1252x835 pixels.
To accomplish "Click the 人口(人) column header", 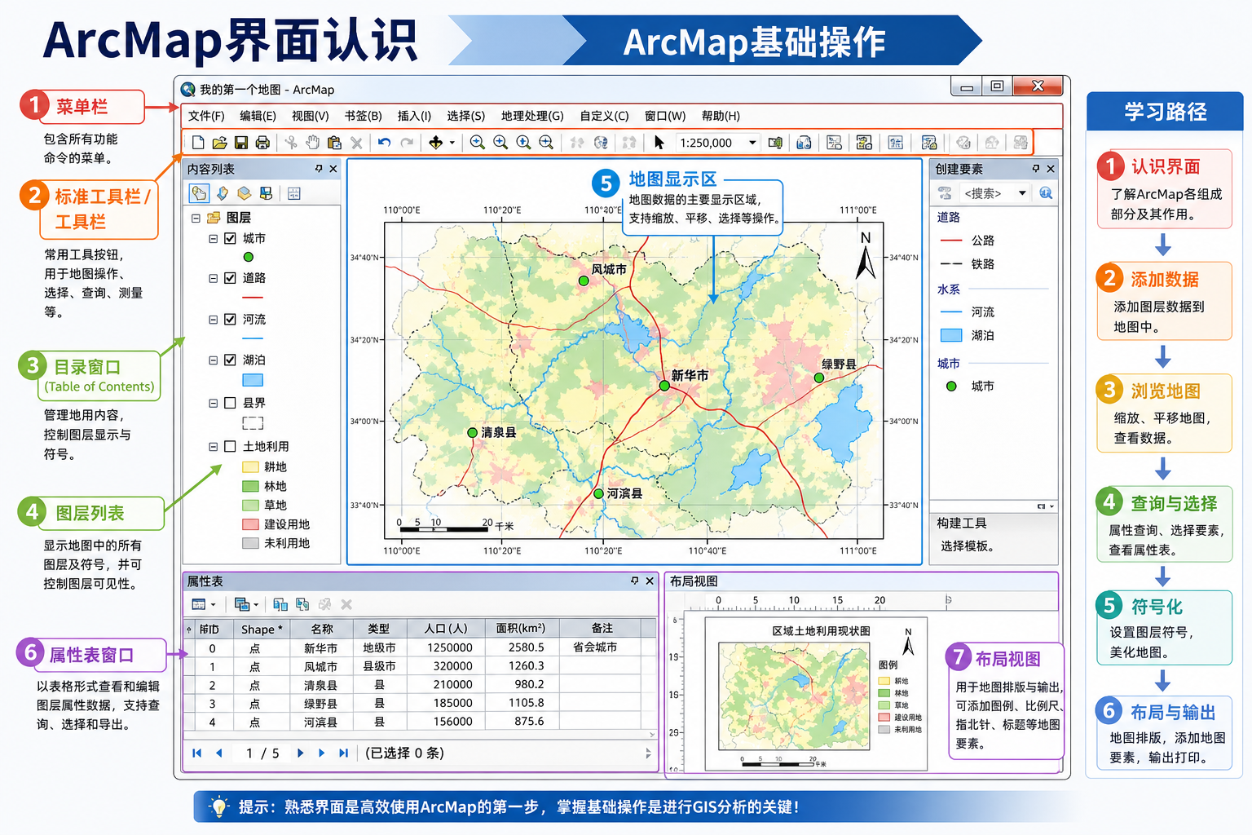I will (x=446, y=629).
